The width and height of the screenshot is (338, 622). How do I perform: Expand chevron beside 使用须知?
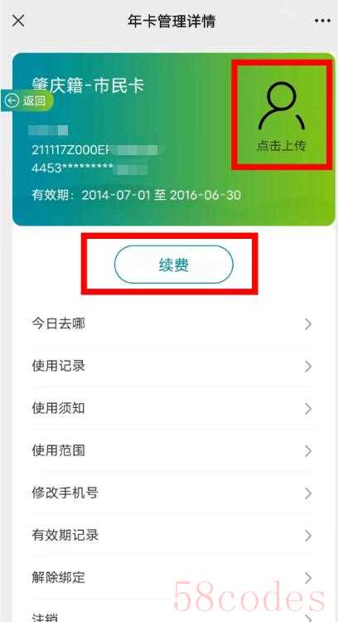(308, 409)
